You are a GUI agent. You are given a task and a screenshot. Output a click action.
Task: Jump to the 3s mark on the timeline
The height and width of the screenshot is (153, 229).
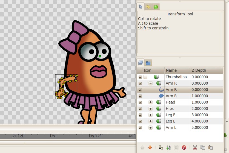coord(53,136)
